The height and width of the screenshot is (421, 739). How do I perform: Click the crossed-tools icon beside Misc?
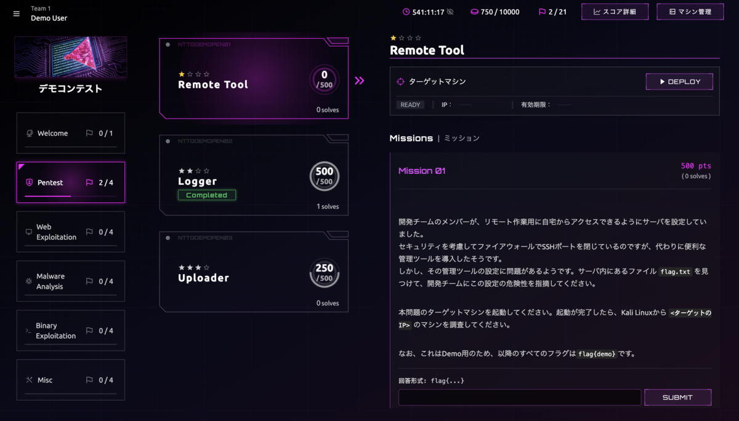tap(30, 379)
